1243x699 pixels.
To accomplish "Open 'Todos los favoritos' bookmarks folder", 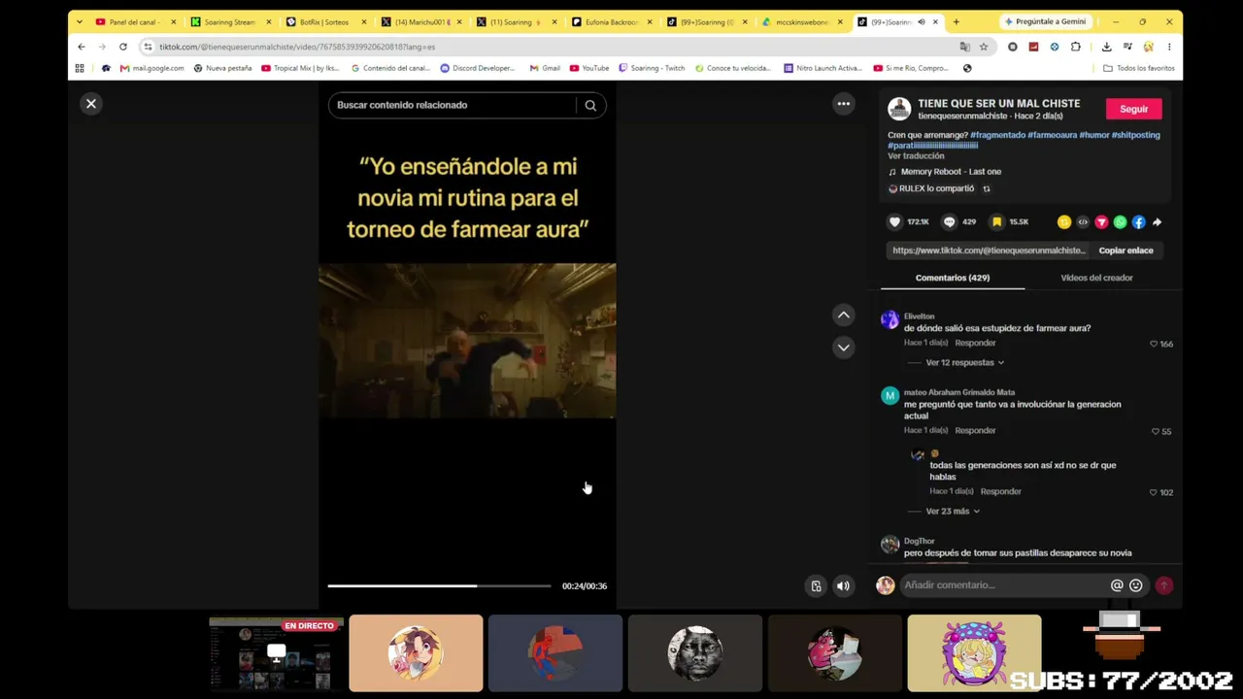I will pyautogui.click(x=1139, y=68).
